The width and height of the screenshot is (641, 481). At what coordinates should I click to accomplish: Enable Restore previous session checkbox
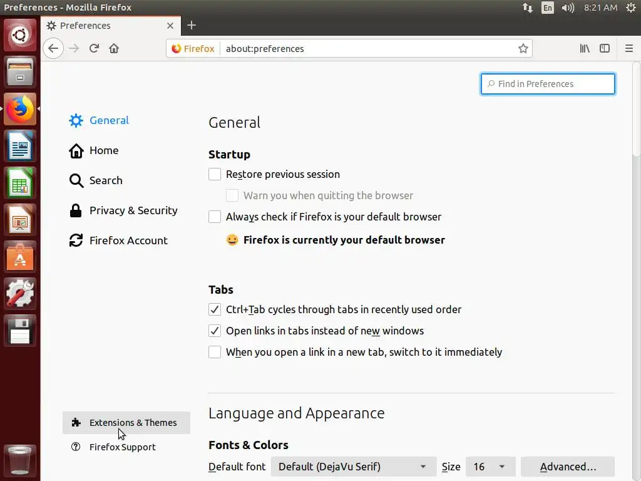click(x=215, y=174)
